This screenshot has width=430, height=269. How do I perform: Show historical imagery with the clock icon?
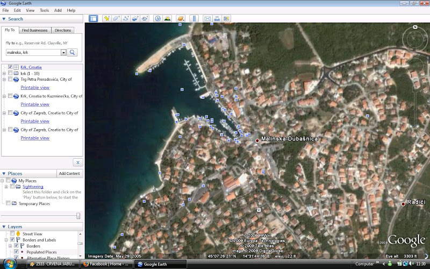click(157, 18)
